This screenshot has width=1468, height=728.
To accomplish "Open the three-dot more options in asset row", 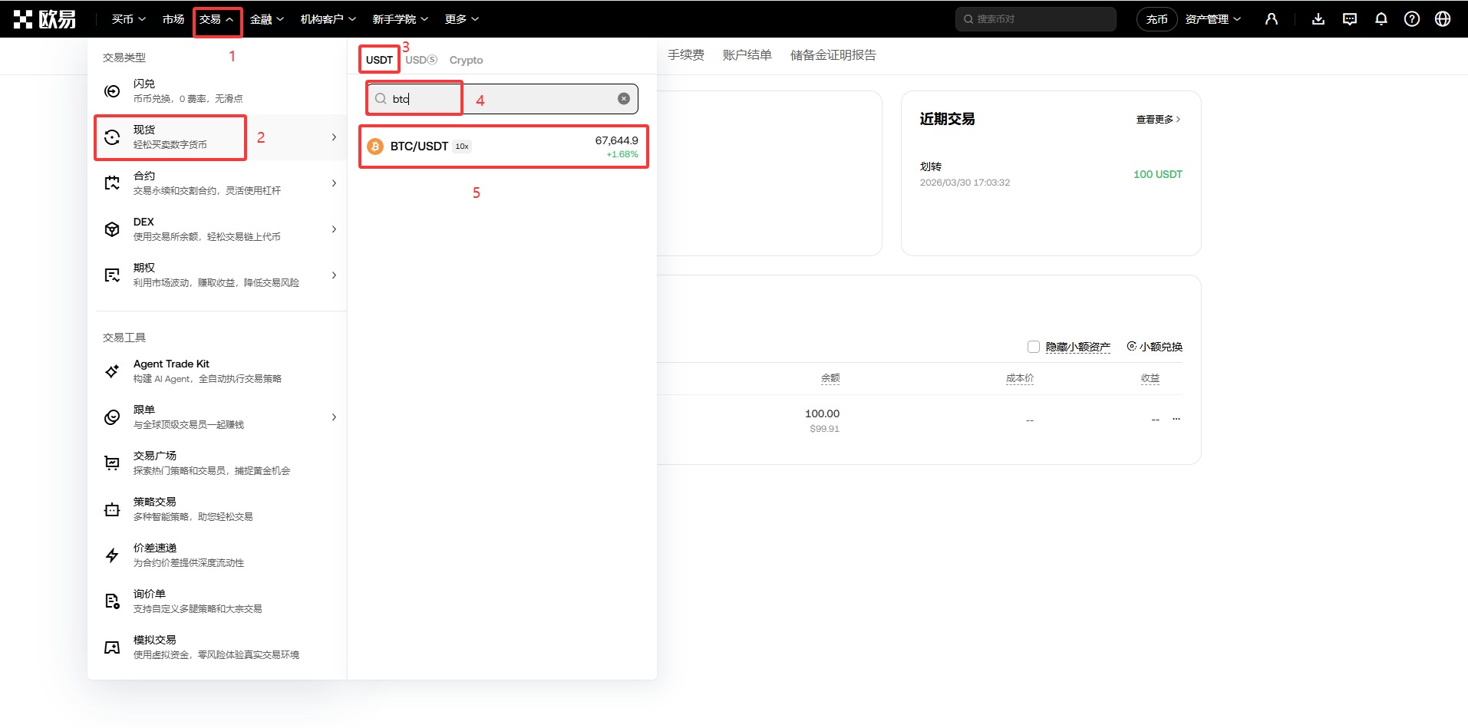I will 1176,419.
